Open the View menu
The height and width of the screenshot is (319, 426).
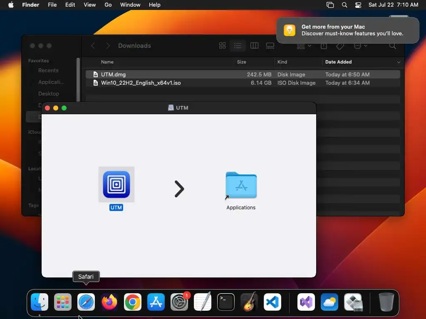coord(90,5)
